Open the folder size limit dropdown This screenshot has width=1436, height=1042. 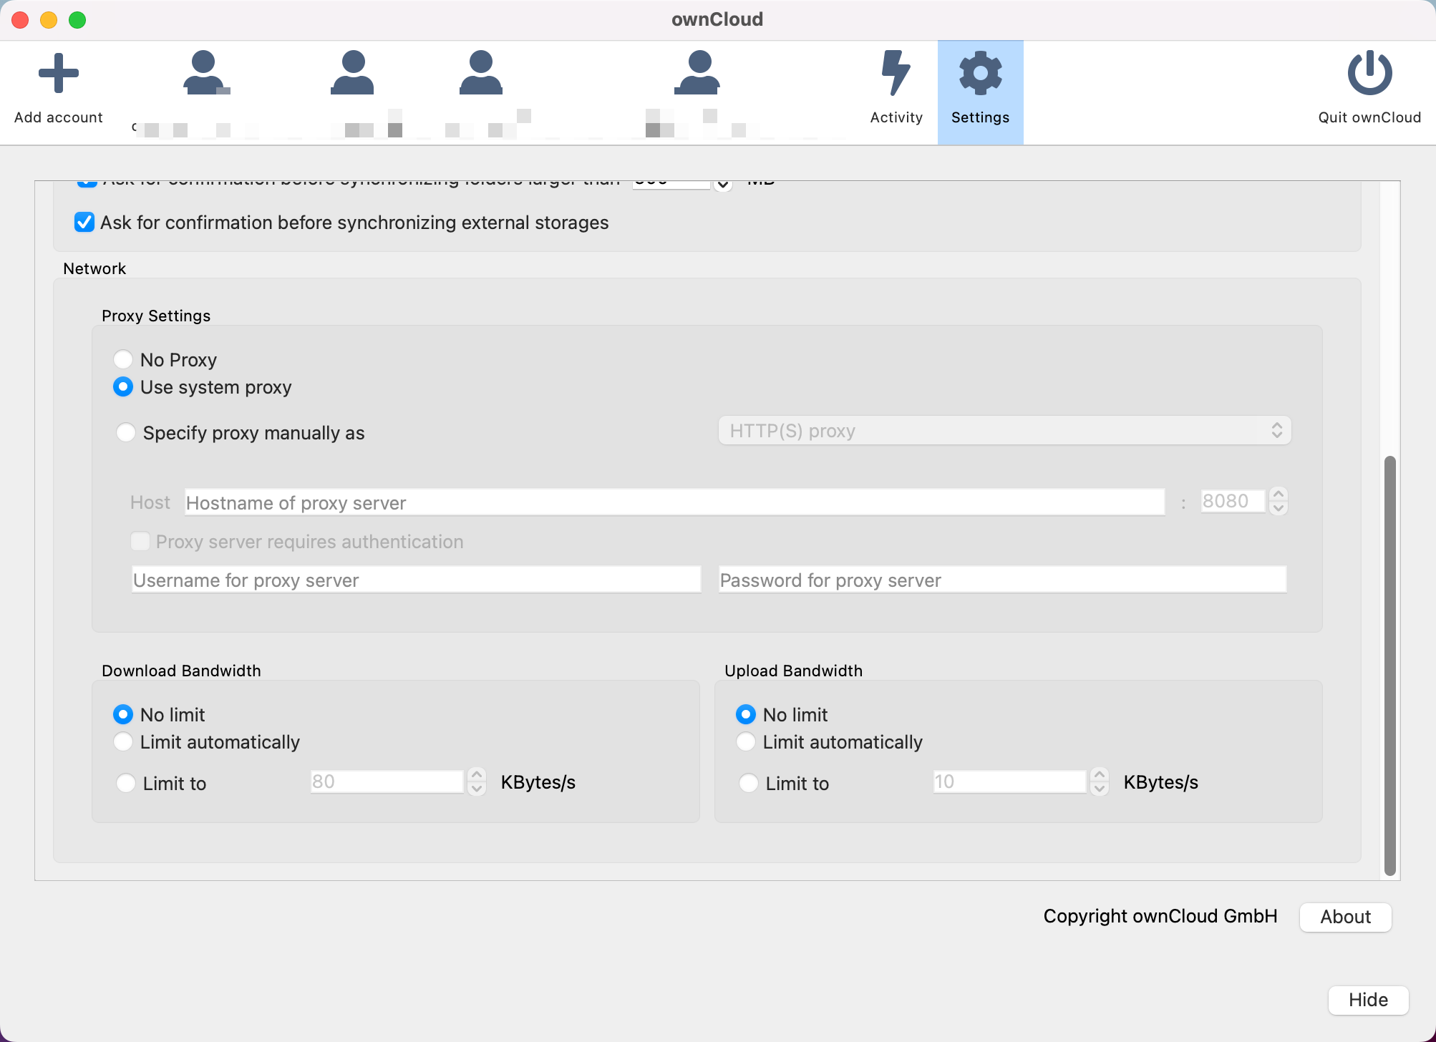click(x=722, y=184)
